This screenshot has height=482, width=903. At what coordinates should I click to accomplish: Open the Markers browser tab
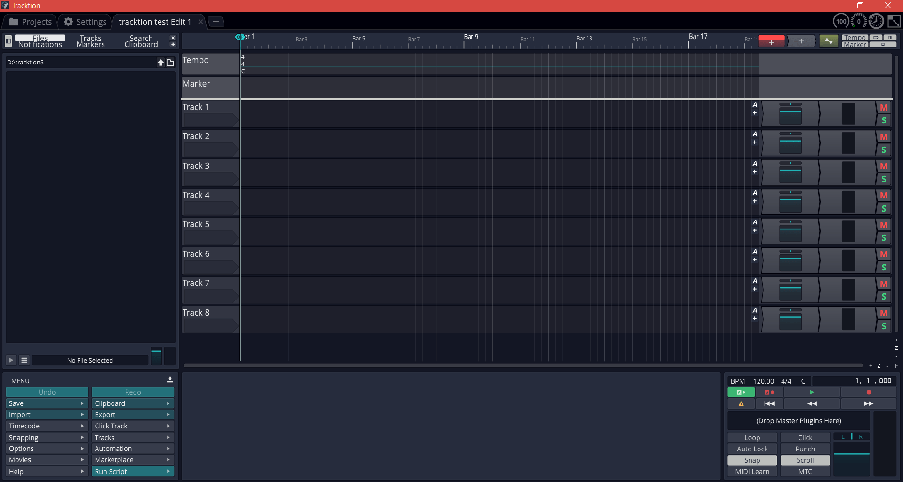coord(90,45)
